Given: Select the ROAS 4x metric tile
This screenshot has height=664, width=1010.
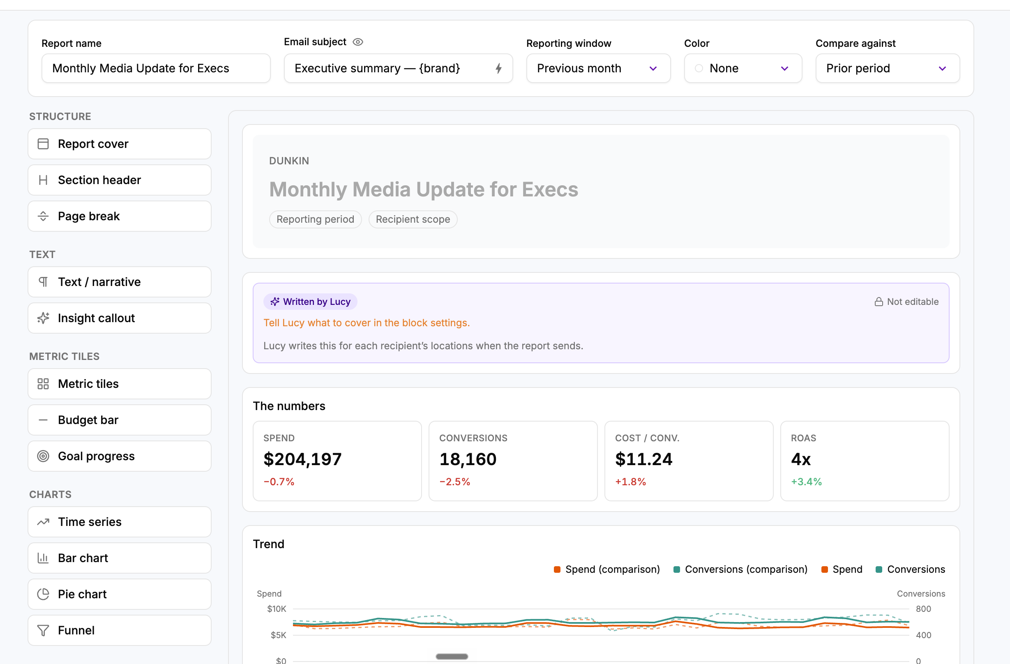Looking at the screenshot, I should (x=865, y=461).
